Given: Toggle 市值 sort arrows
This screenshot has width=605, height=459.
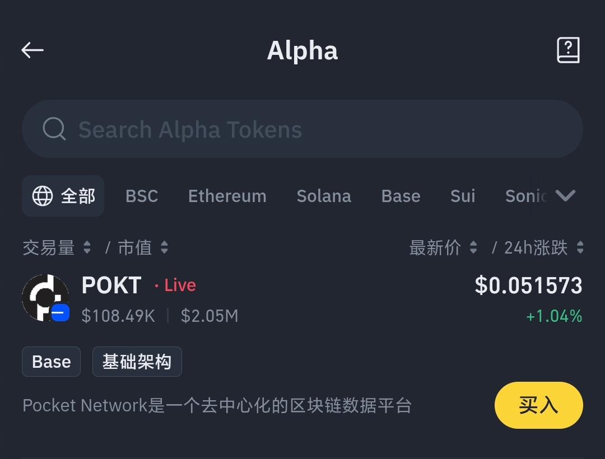Looking at the screenshot, I should point(164,247).
